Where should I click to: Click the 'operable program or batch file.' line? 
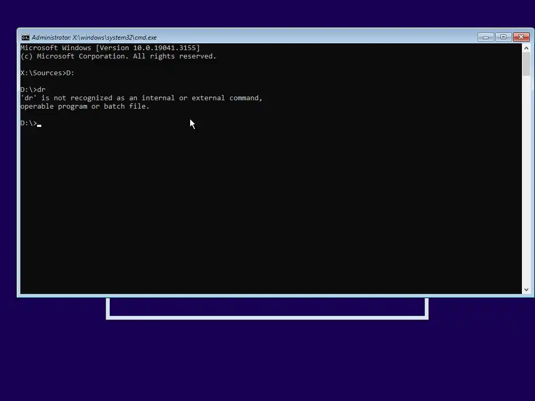[x=85, y=107]
